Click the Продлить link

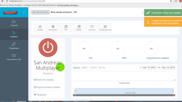(40, 95)
